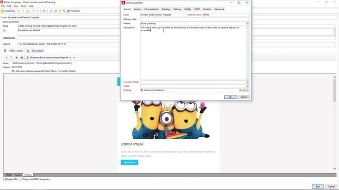Click the person icon beside Abramson Brian
The image size is (339, 190).
coord(28,58)
